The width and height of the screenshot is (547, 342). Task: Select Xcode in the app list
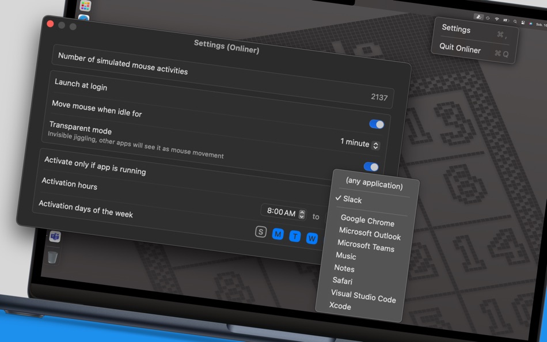pyautogui.click(x=340, y=306)
